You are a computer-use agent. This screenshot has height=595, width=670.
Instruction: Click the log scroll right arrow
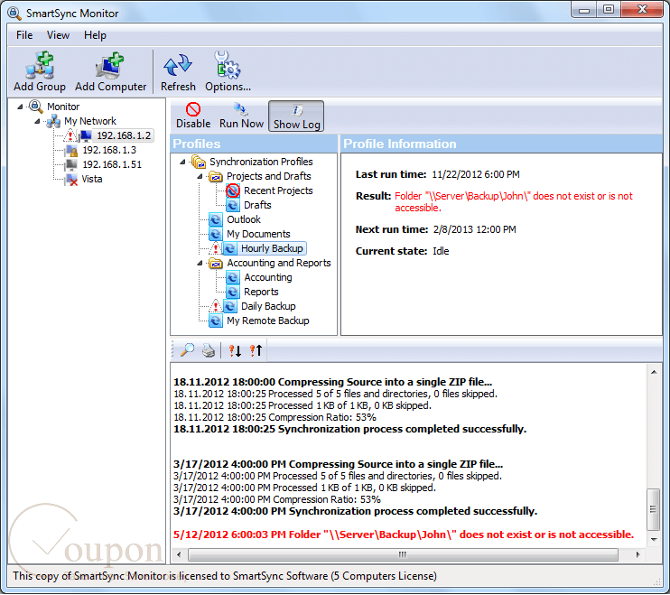click(638, 554)
